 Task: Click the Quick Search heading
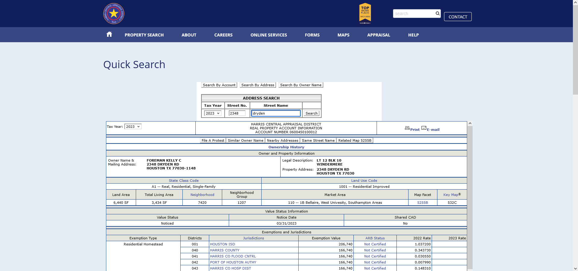[134, 65]
